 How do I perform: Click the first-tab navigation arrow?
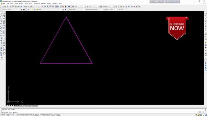pos(6,105)
